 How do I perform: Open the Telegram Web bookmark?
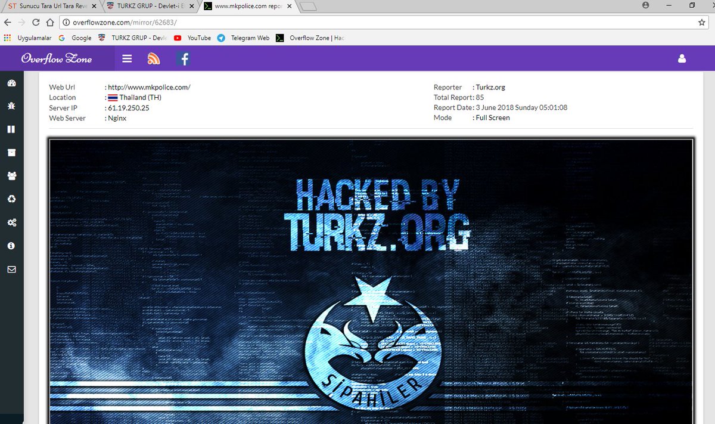[x=243, y=38]
